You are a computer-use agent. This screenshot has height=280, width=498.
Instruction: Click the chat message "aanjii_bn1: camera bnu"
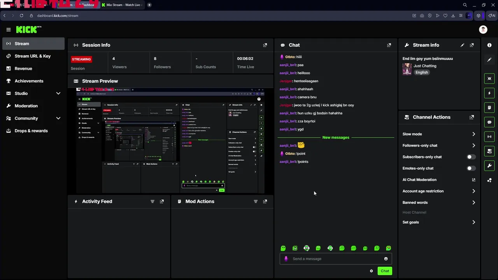[x=298, y=97]
